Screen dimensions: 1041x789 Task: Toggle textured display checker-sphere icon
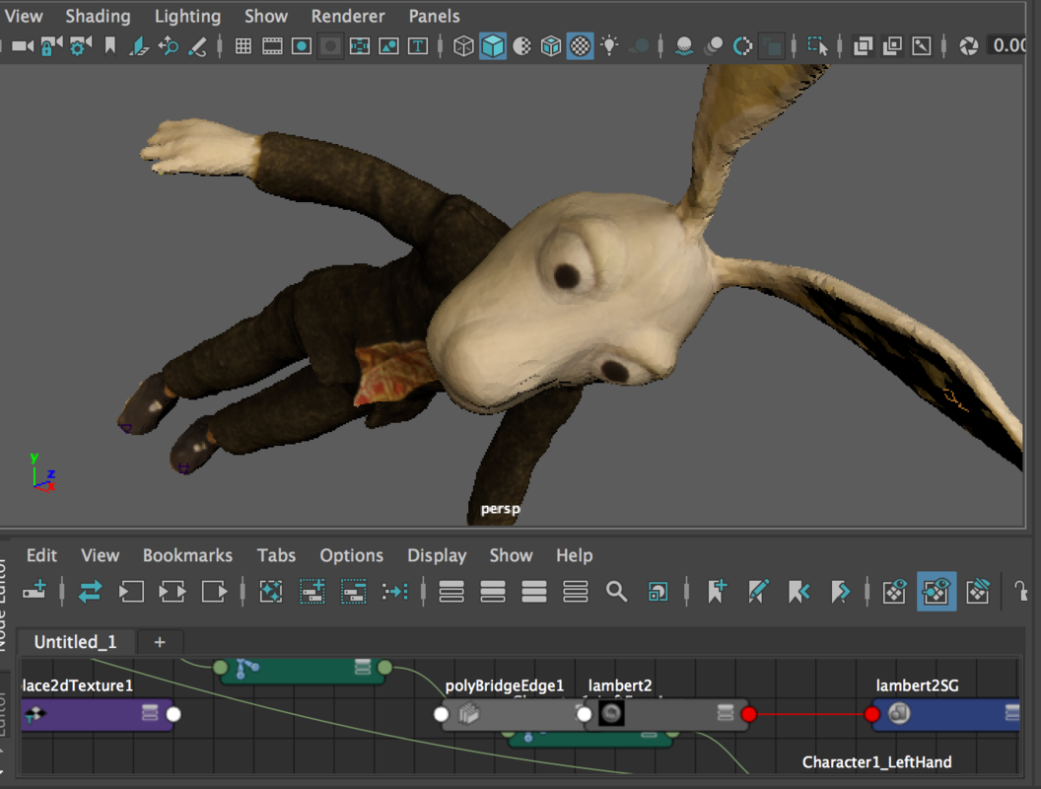581,46
